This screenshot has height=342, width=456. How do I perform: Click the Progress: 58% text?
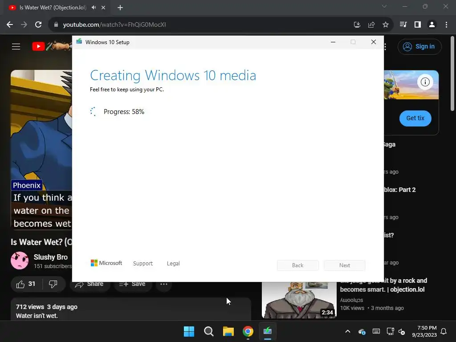tap(124, 112)
